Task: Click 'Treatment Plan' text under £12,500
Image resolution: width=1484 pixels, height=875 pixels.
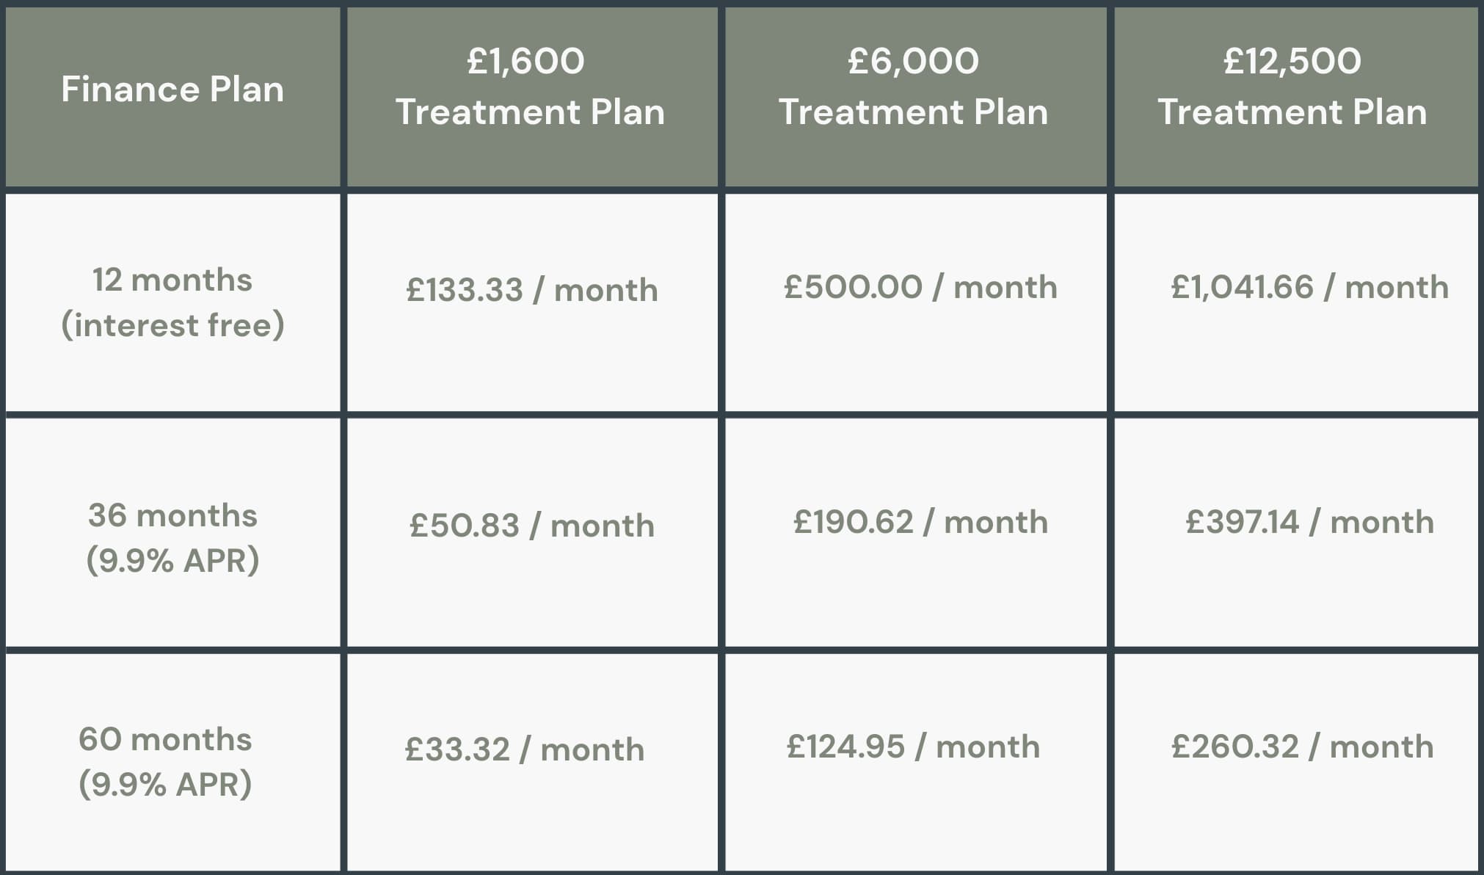Action: point(1292,112)
